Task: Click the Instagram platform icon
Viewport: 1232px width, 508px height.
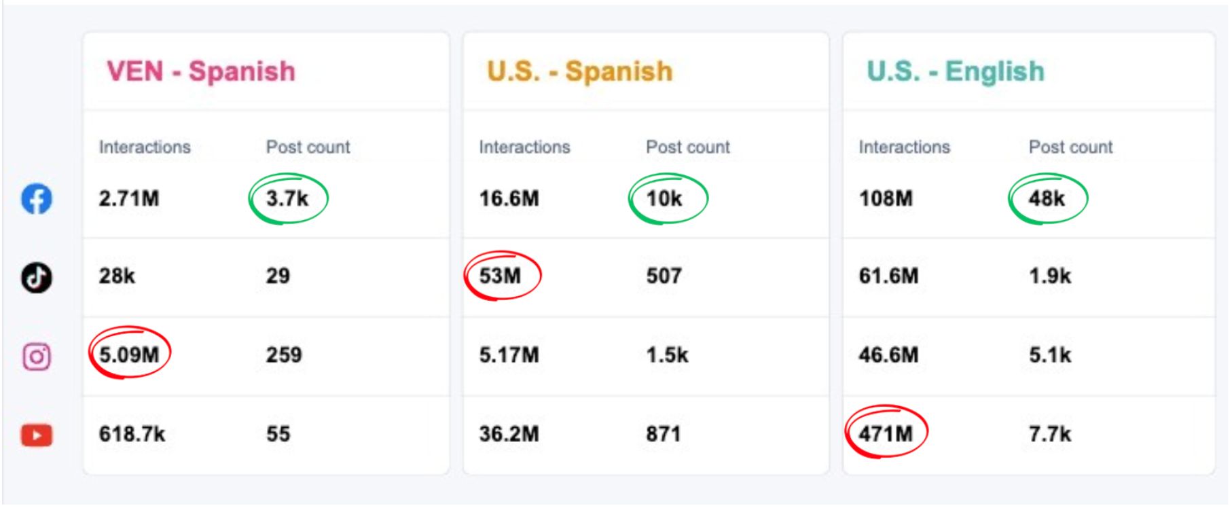Action: (x=37, y=357)
